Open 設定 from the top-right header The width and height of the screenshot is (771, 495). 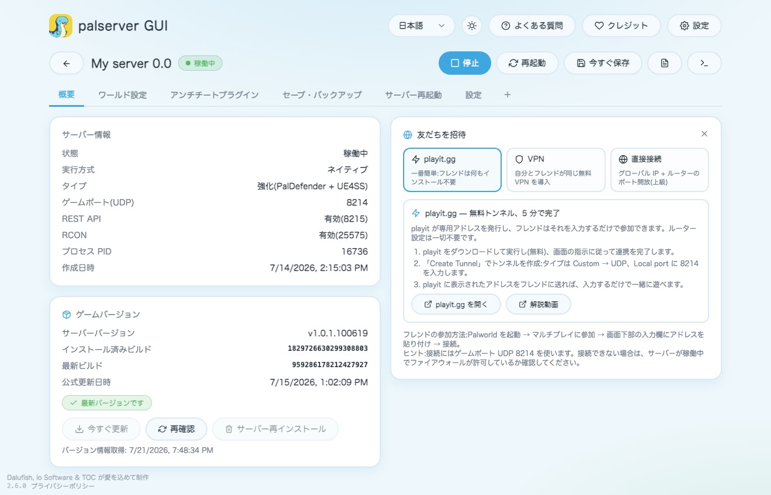pyautogui.click(x=694, y=26)
